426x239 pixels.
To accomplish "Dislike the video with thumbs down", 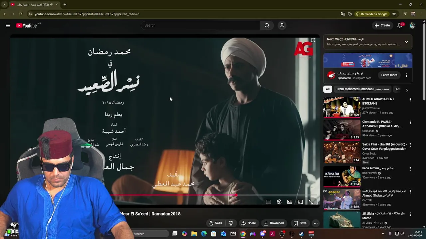I will (231, 223).
